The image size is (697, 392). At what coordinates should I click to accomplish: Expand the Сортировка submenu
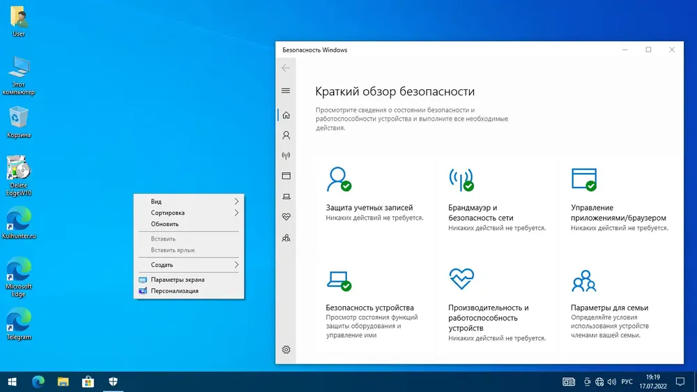(189, 213)
